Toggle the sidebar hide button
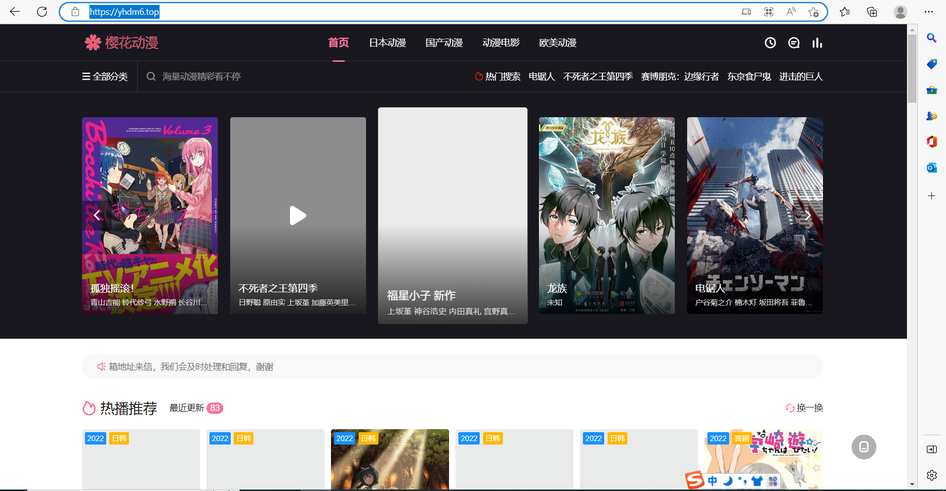This screenshot has height=491, width=946. (x=932, y=449)
